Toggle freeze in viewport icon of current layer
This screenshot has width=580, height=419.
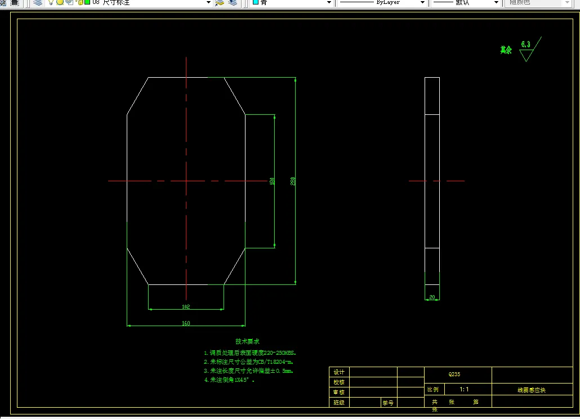(69, 2)
